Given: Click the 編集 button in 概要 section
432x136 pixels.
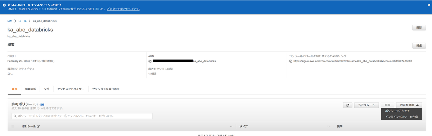Looking at the screenshot, I should click(419, 45).
